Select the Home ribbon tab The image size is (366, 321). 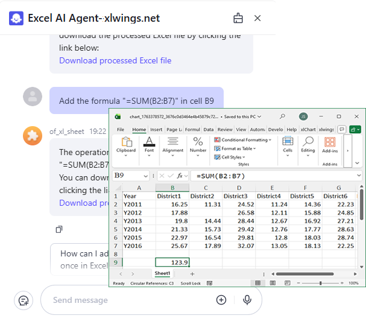click(x=139, y=130)
